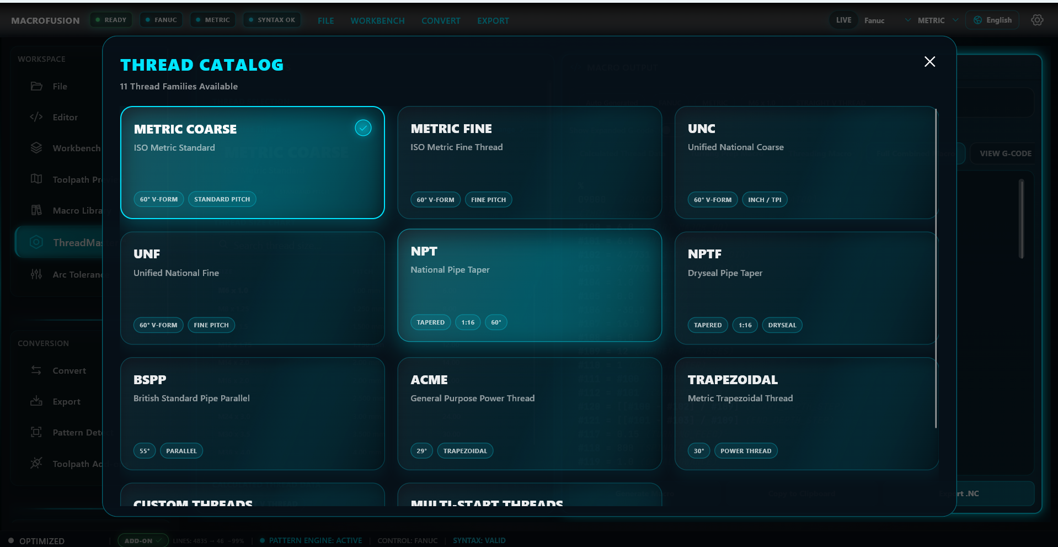Image resolution: width=1058 pixels, height=547 pixels.
Task: Choose the UNC Unified National Coarse card
Action: (x=806, y=163)
